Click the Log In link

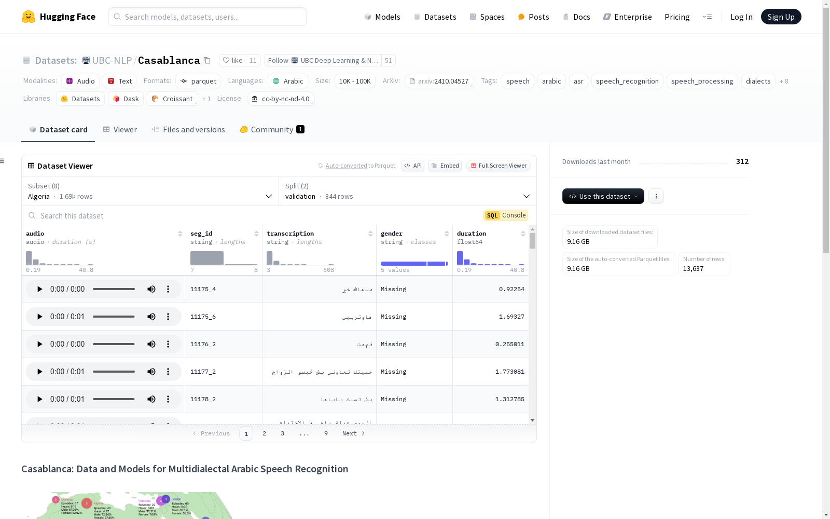tap(741, 17)
